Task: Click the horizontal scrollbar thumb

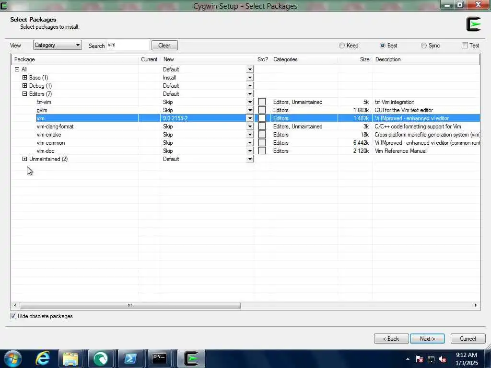Action: tap(130, 305)
